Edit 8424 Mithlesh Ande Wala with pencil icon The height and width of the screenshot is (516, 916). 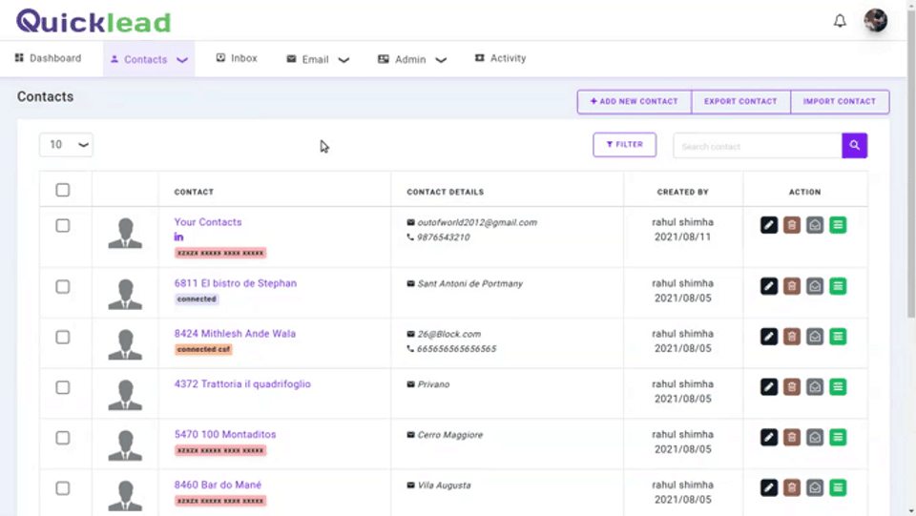[x=769, y=337]
